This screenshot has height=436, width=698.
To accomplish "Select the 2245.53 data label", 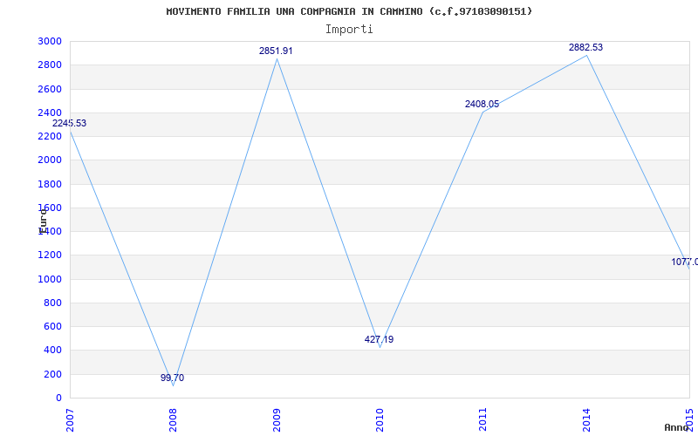I will (x=70, y=123).
